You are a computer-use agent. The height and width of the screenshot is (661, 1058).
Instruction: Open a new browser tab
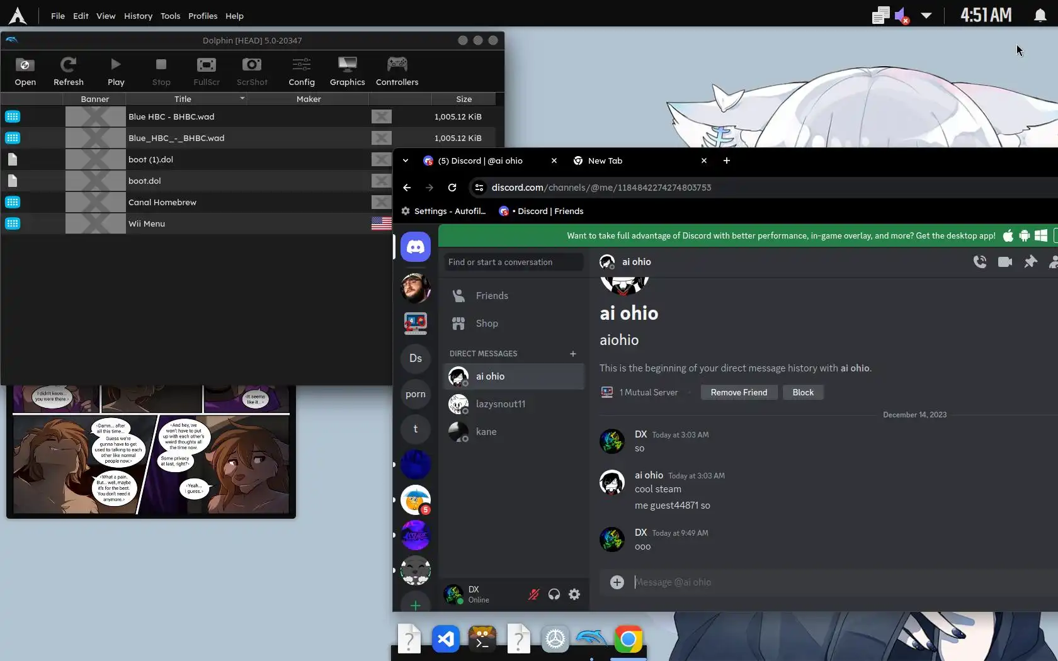[726, 161]
